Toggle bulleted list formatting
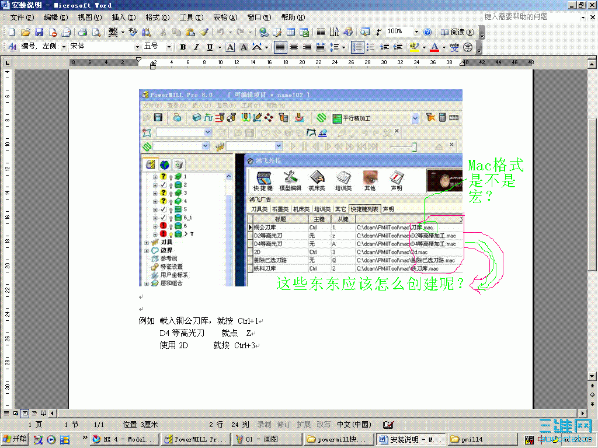The height and width of the screenshot is (448, 598). tap(371, 47)
